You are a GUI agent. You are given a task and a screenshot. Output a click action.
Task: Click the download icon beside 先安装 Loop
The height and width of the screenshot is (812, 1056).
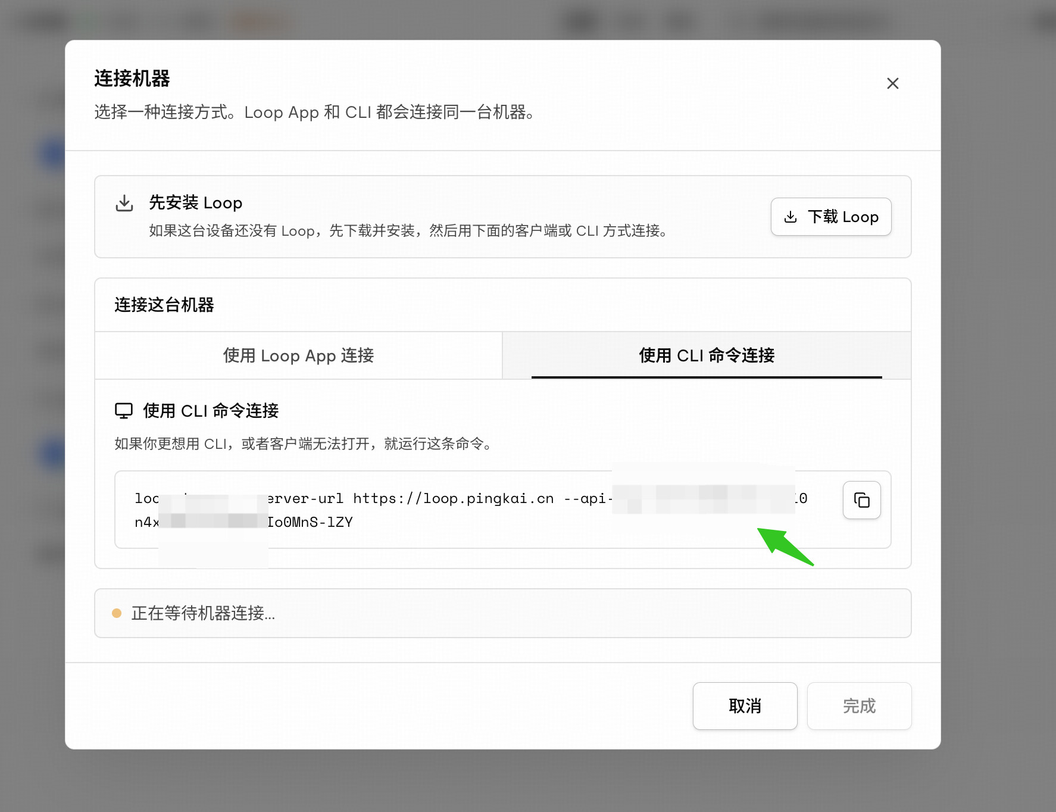click(124, 203)
